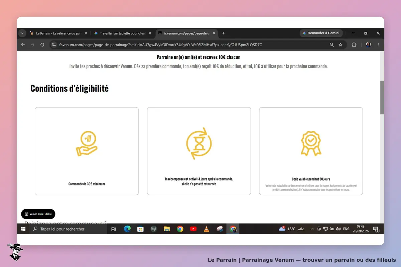Open Task View in the taskbar
The width and height of the screenshot is (401, 267).
pos(114,229)
